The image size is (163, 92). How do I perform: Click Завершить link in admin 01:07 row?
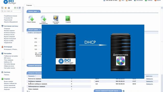[150, 81]
